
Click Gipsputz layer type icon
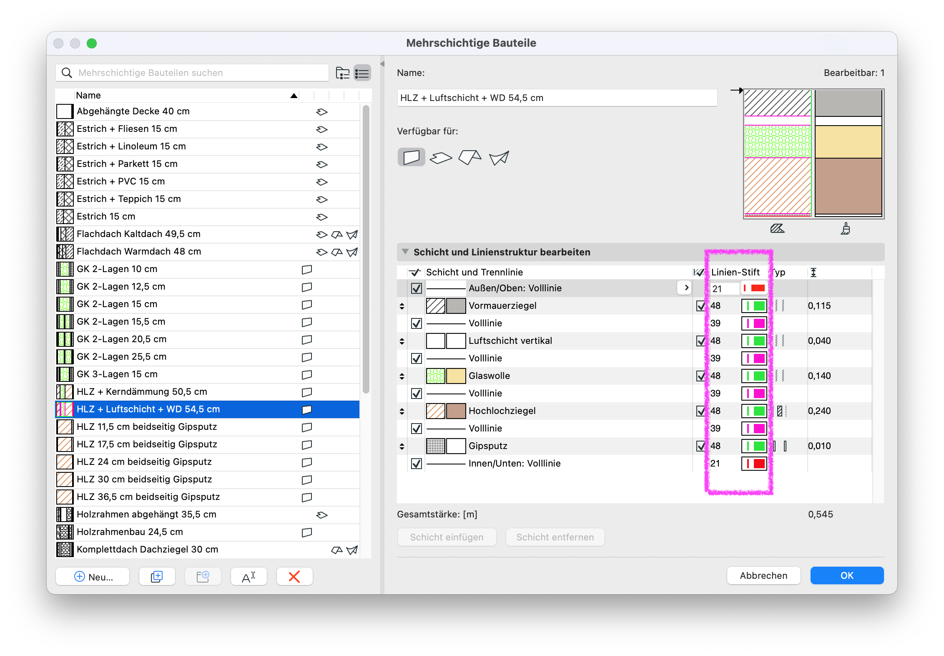[780, 446]
